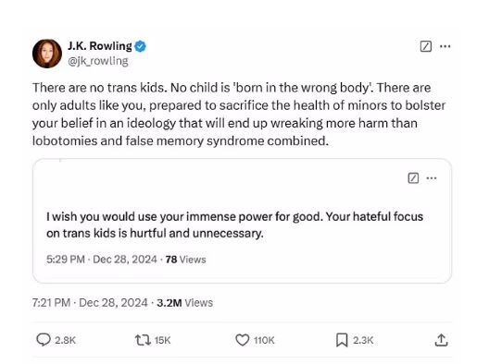Open the main tweet's three-dot menu
Image resolution: width=489 pixels, height=364 pixels.
[x=445, y=46]
